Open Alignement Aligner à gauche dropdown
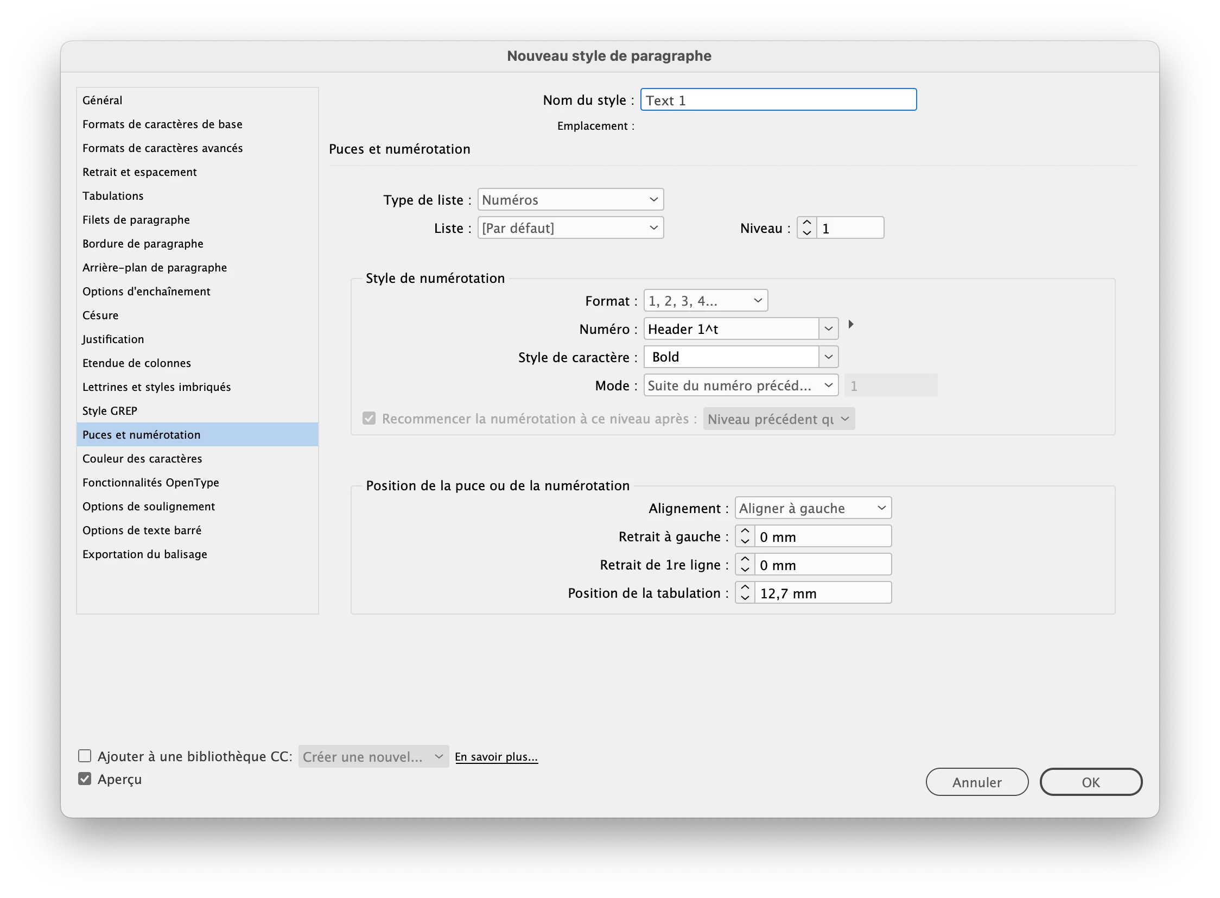Image resolution: width=1220 pixels, height=898 pixels. coord(813,508)
